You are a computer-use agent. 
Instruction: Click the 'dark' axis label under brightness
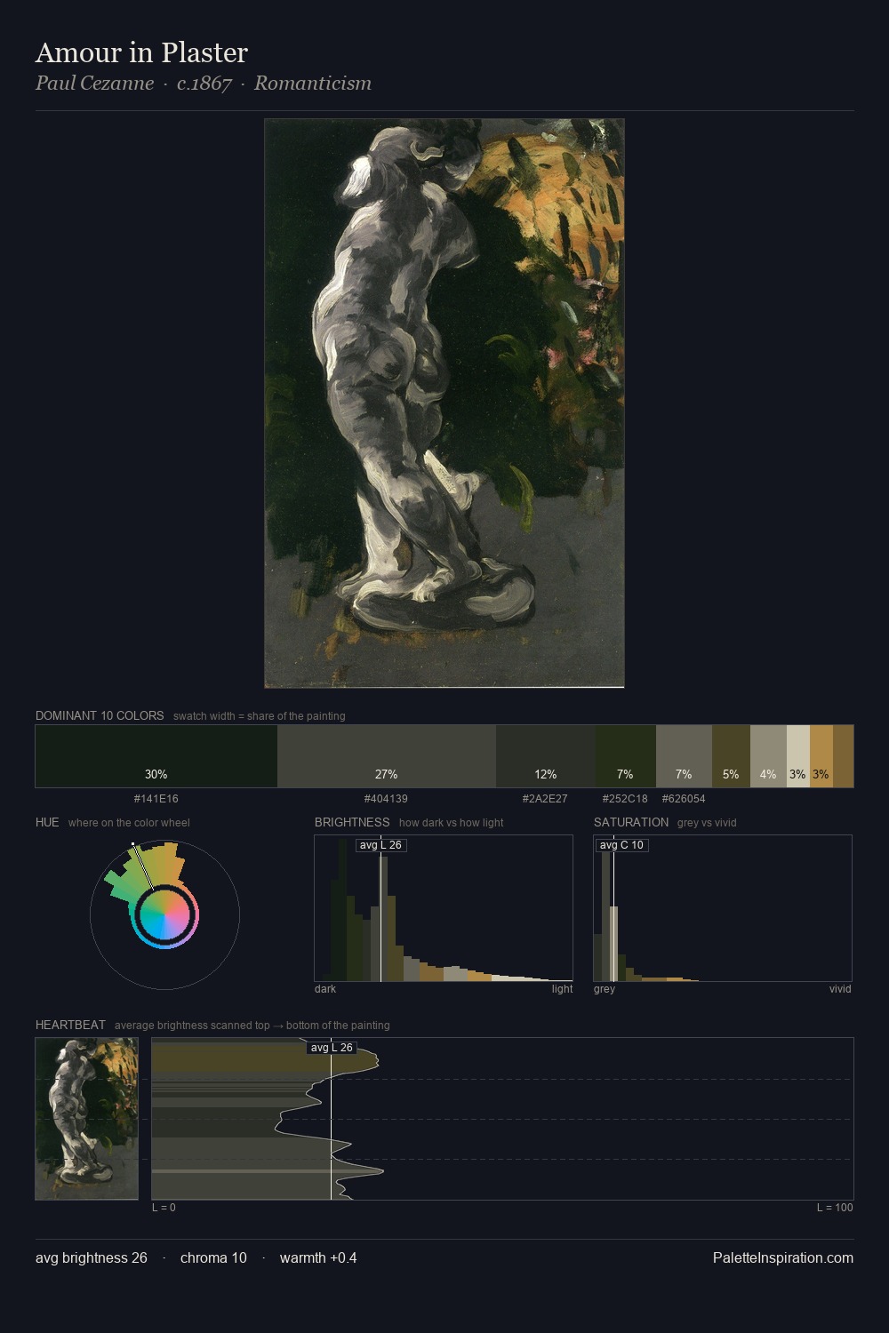coord(325,989)
